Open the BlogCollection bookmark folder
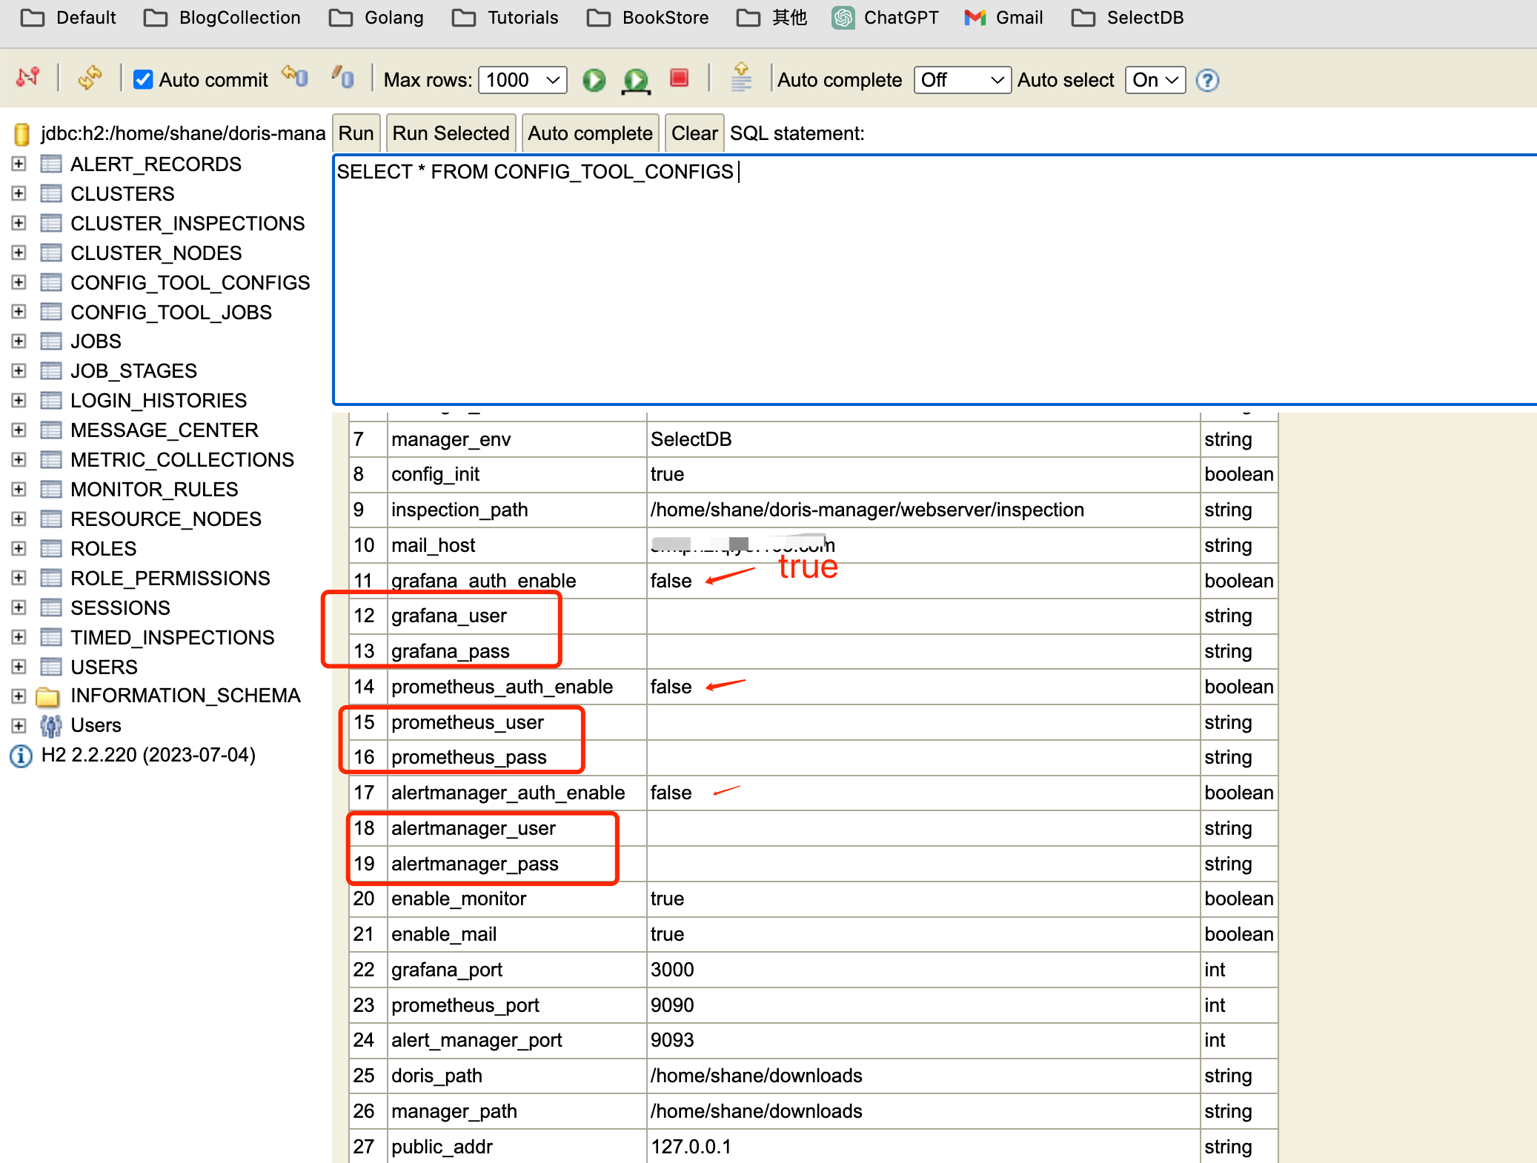 pos(222,17)
